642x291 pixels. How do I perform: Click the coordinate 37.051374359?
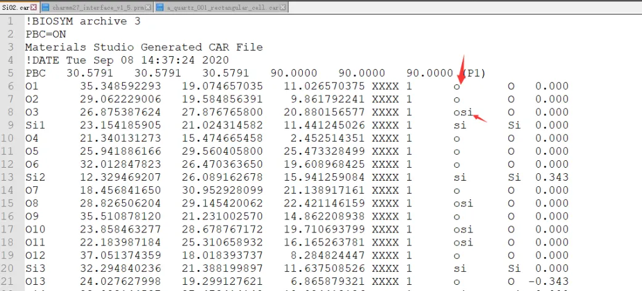[120, 256]
